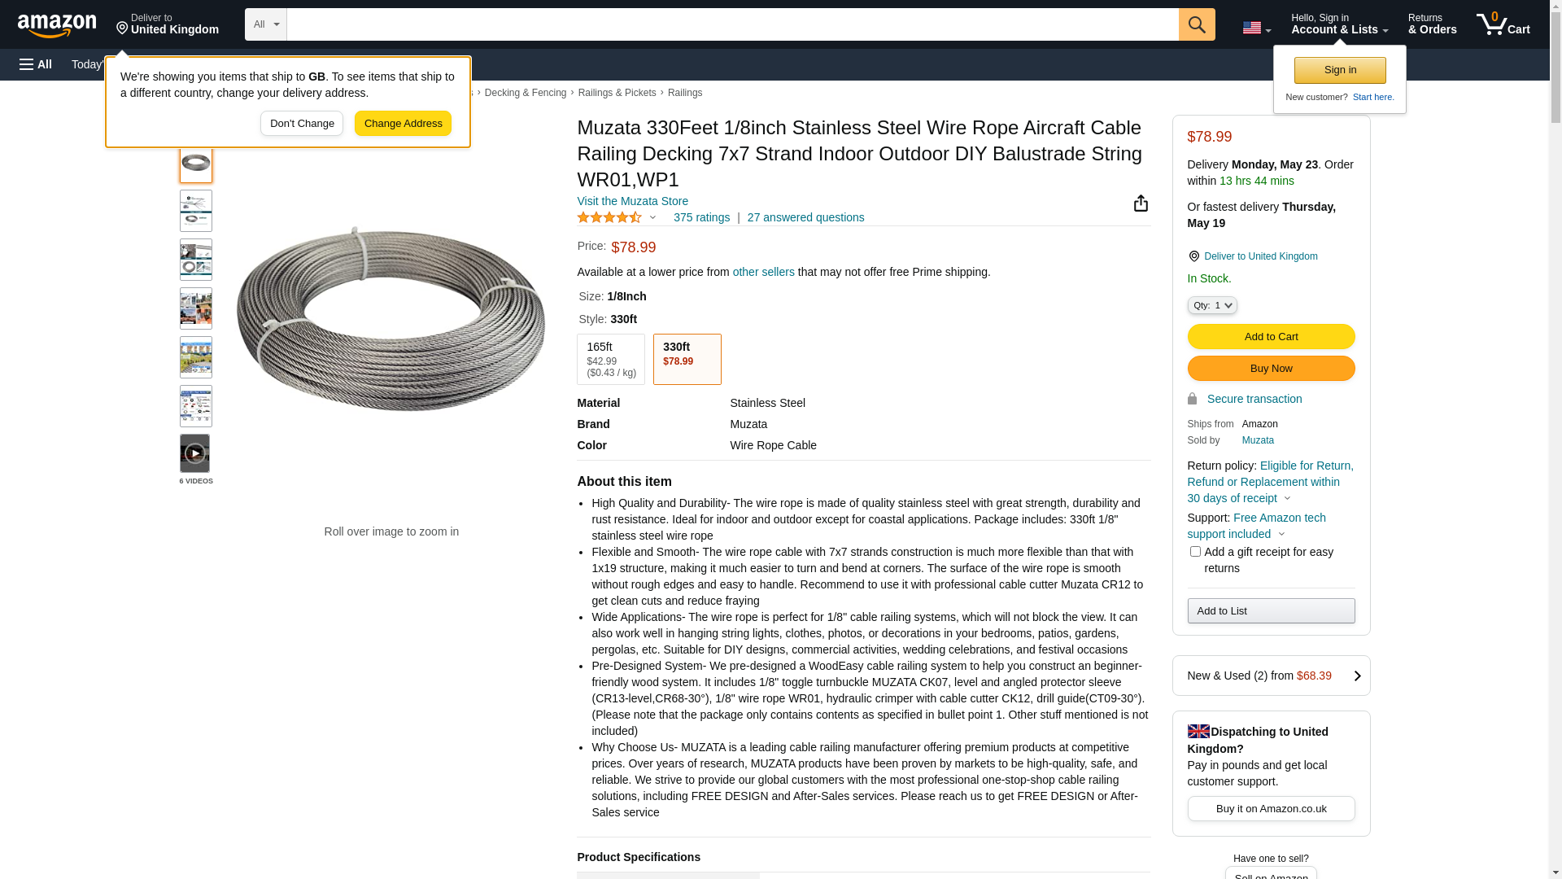The image size is (1562, 879).
Task: Open the cart icon
Action: (1503, 24)
